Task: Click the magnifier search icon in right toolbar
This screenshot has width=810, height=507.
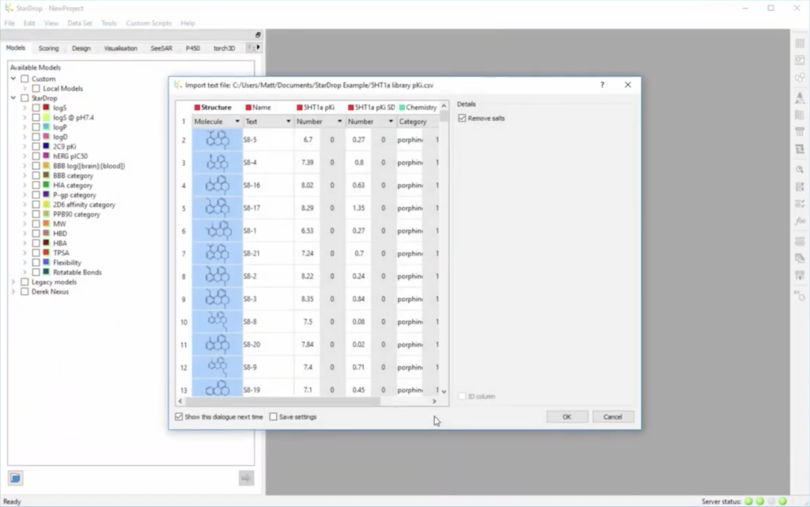Action: [x=800, y=168]
